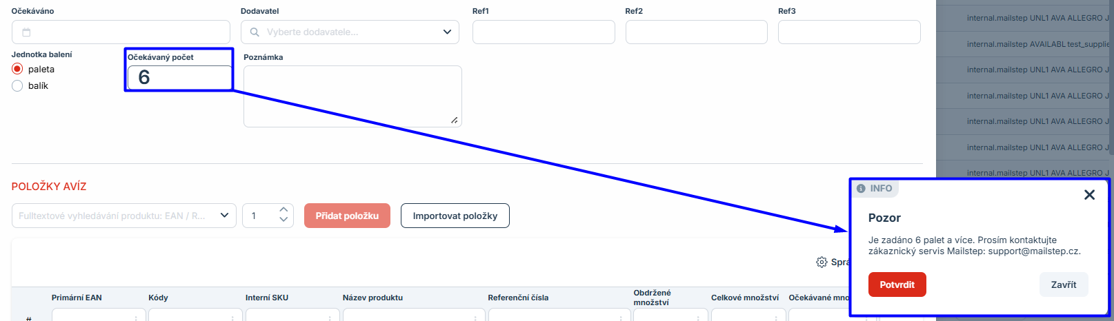Screen dimensions: 1114x321
Task: Open Kódy column filter menu dots
Action: tap(232, 318)
